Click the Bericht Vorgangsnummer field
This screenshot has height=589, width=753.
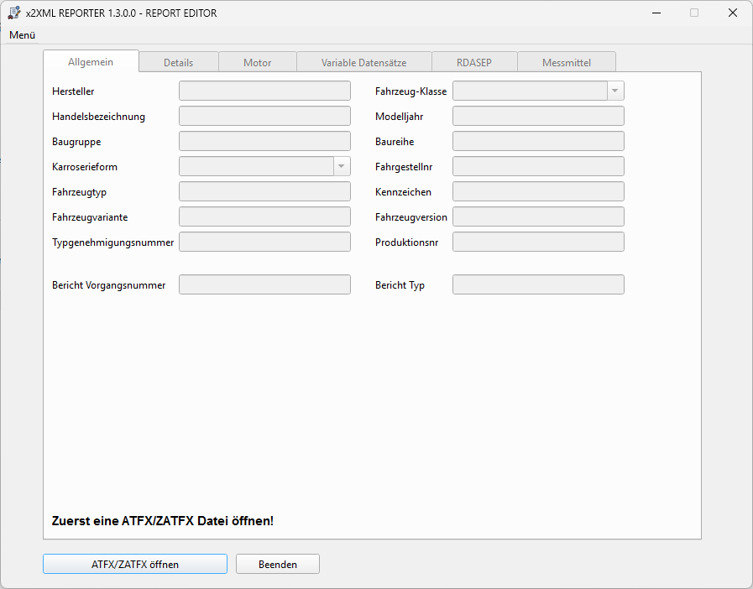tap(264, 284)
